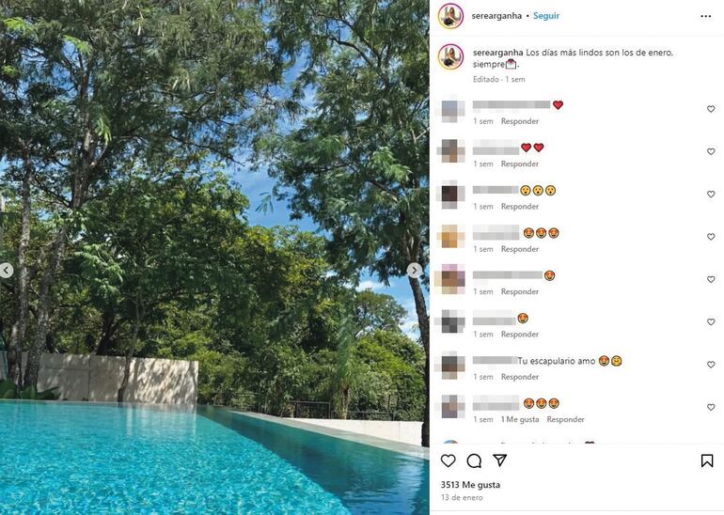Go to the next photo with the right arrow

point(414,270)
